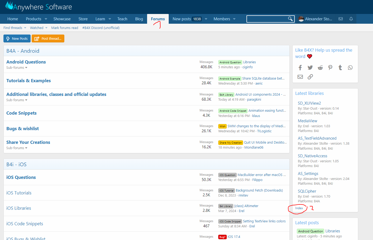Viewport: 373px width, 240px height.
Task: Click Mark forums read link
Action: pos(65,28)
